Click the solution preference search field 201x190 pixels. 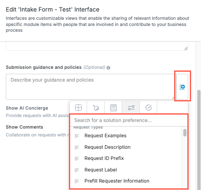point(129,120)
